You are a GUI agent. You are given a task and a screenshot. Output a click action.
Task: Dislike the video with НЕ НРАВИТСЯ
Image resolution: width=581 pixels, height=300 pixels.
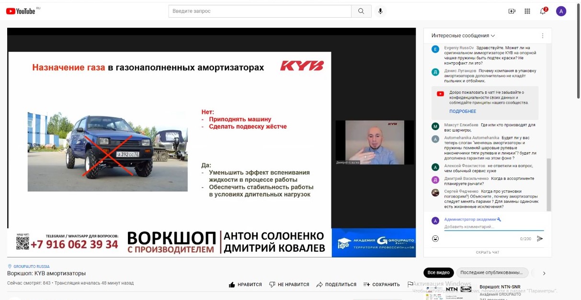click(289, 284)
